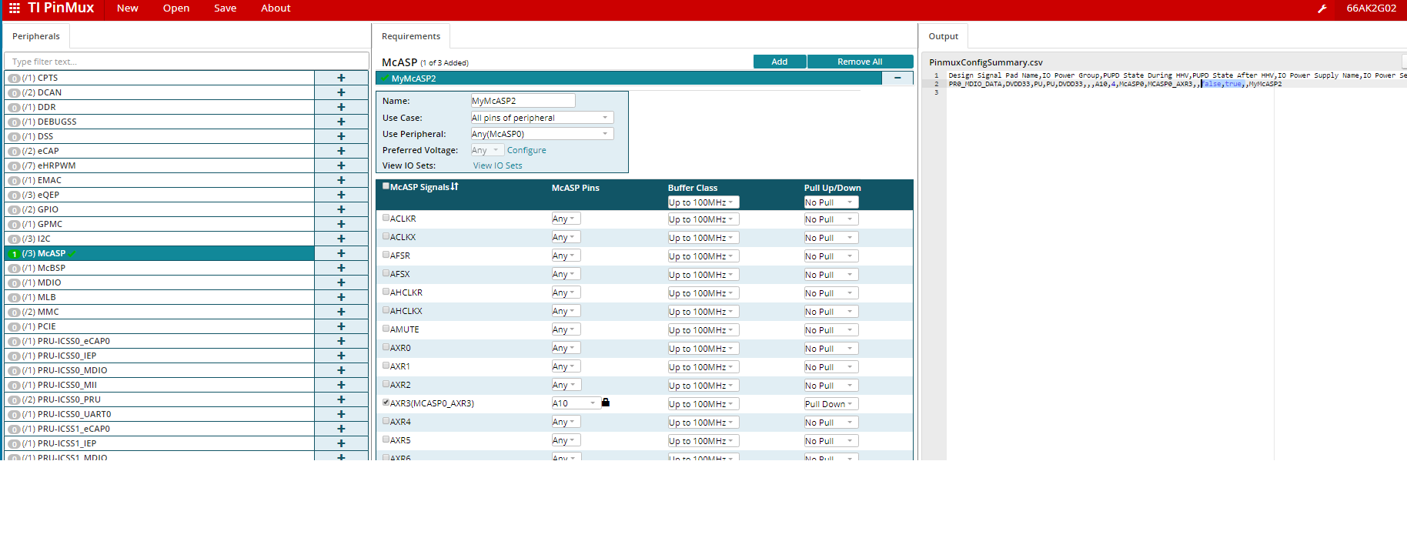This screenshot has width=1407, height=558.
Task: Click the Configure voltage link
Action: [526, 150]
